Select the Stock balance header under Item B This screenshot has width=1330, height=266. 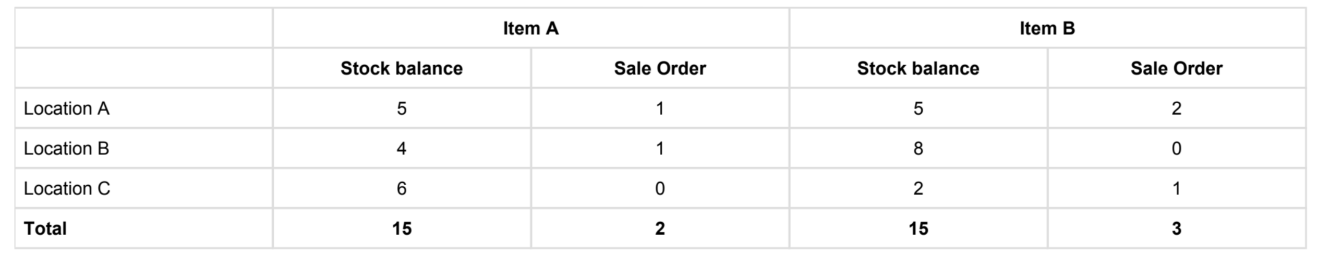917,68
